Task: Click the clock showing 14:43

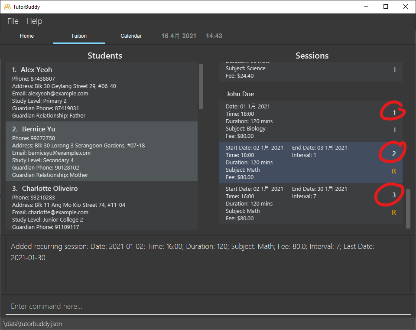Action: click(x=214, y=36)
